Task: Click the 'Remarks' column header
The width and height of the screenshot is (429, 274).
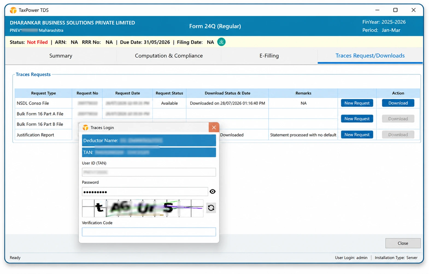Action: pyautogui.click(x=303, y=93)
